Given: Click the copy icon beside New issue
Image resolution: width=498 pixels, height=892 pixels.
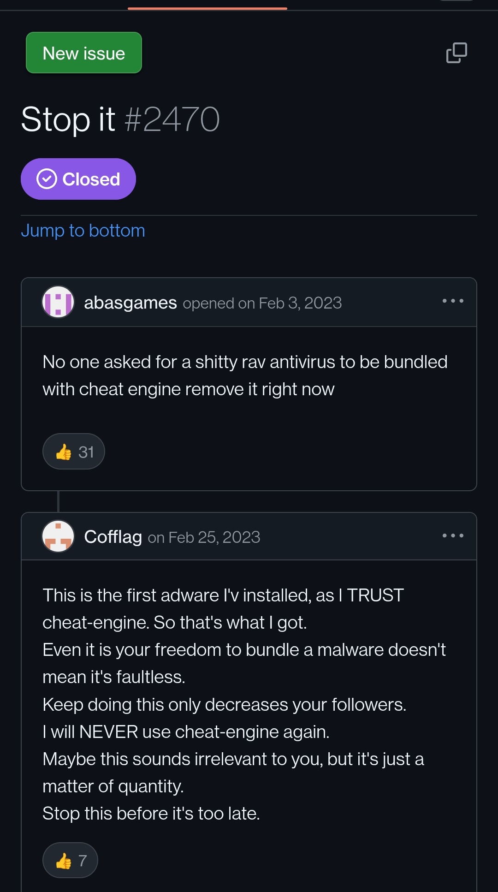Looking at the screenshot, I should point(456,53).
